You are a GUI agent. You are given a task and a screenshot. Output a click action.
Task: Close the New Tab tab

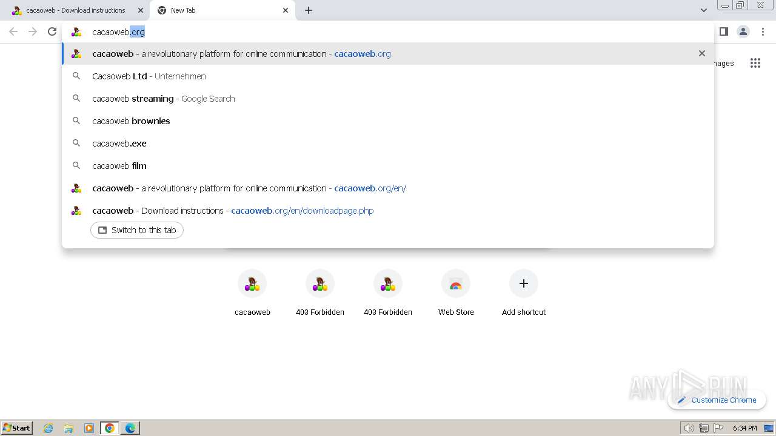point(286,10)
